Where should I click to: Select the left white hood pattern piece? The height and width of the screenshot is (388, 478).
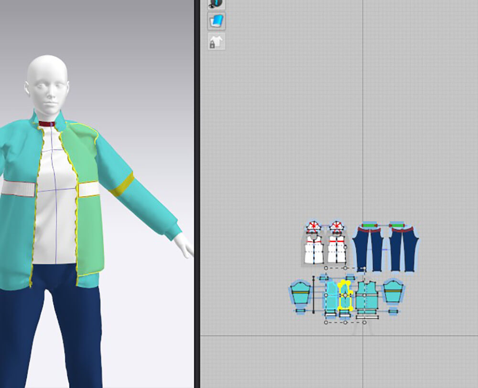(314, 226)
